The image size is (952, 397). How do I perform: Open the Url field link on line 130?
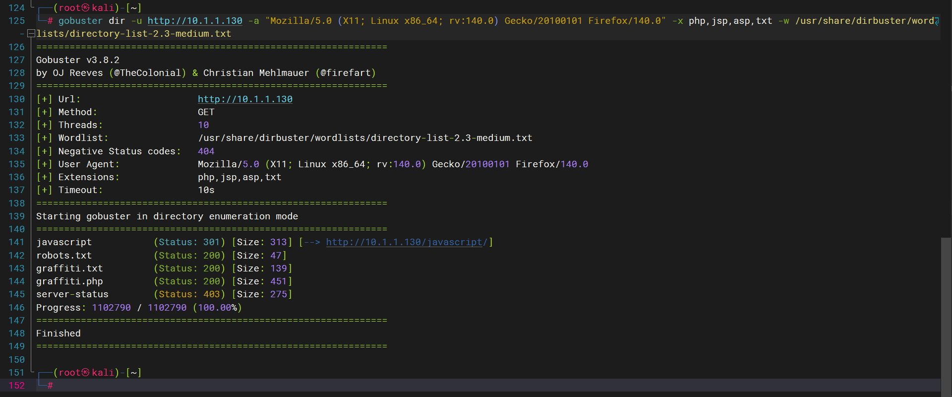point(245,99)
